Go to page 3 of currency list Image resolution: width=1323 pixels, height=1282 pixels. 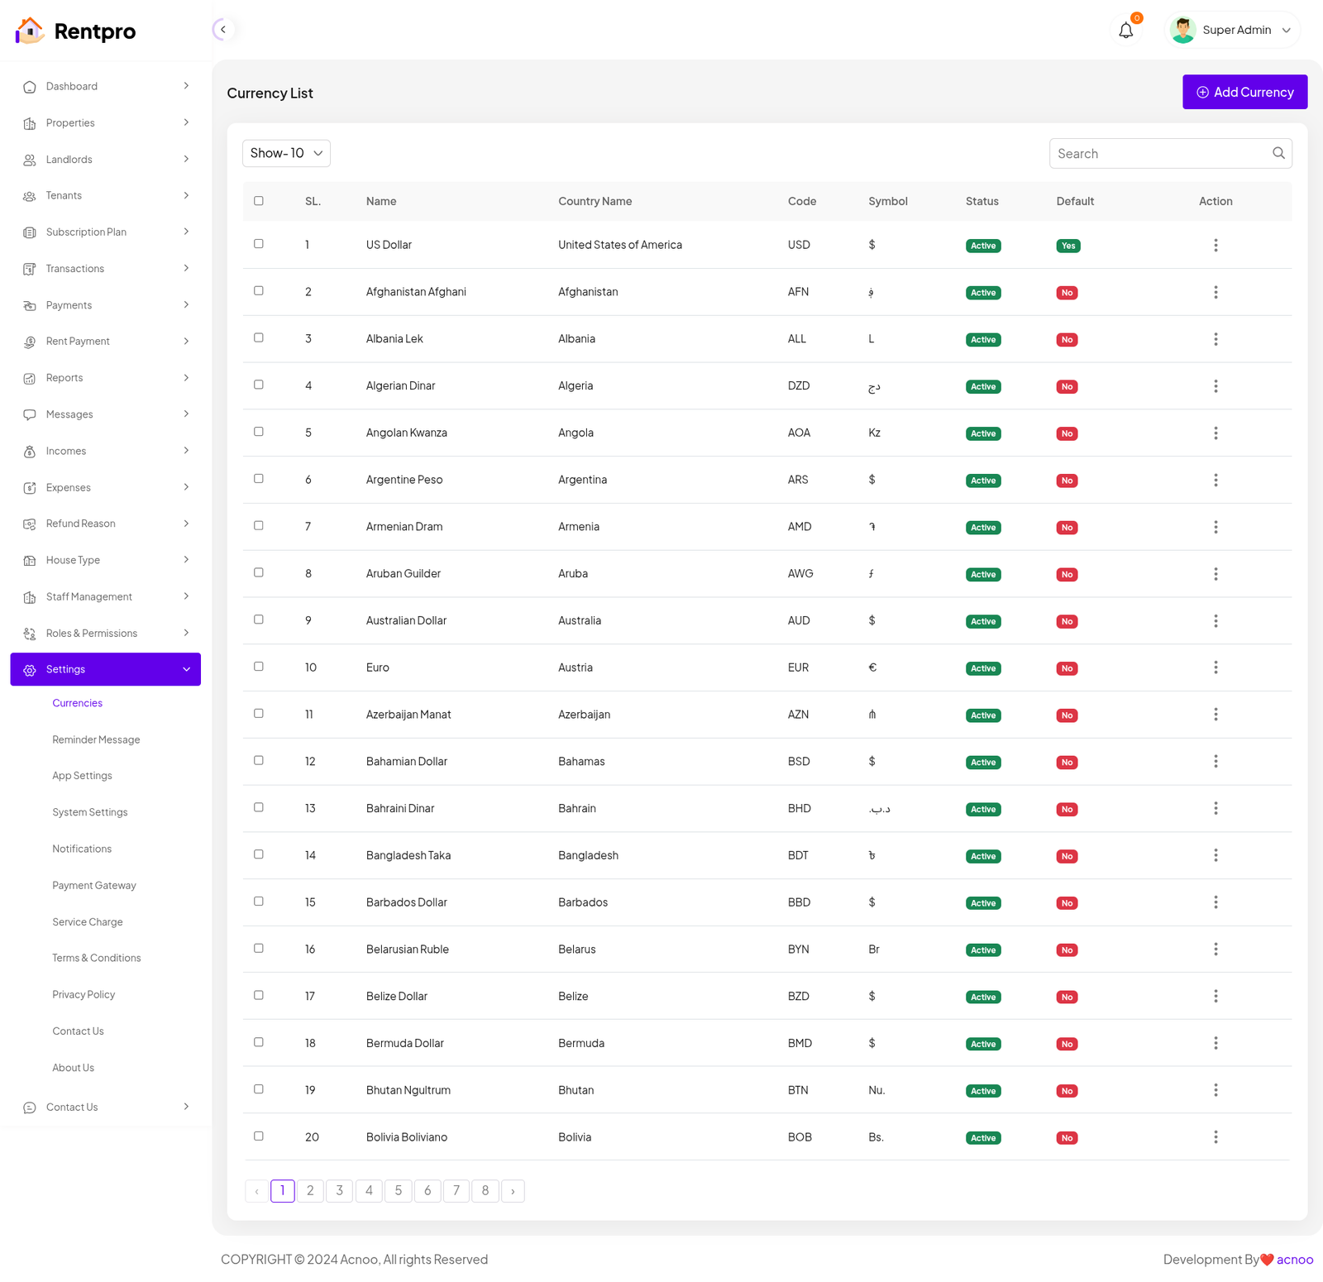click(339, 1191)
